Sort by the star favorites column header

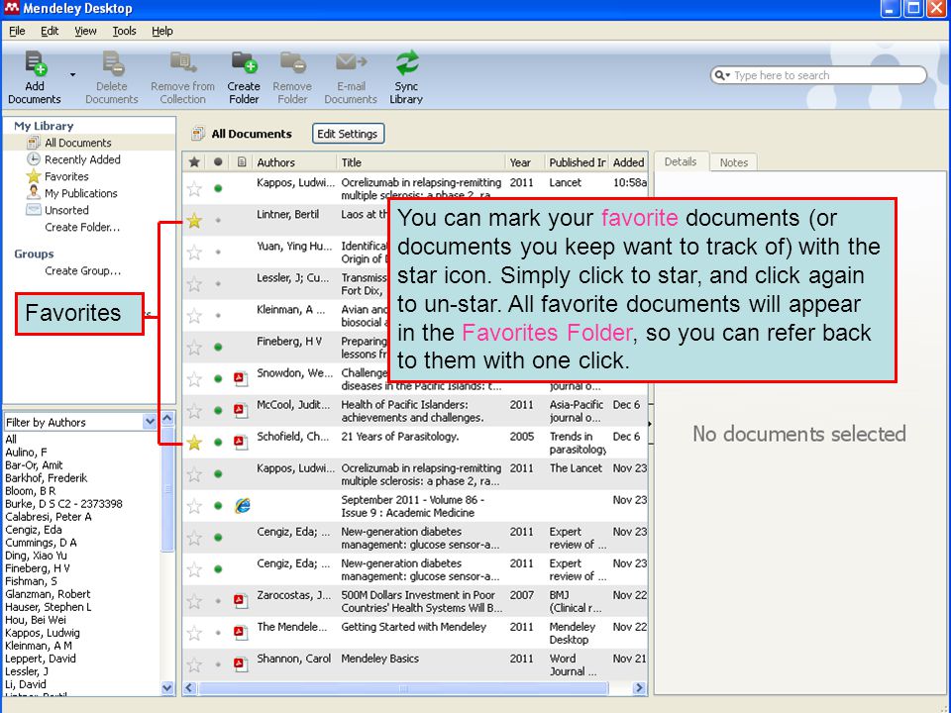tap(194, 161)
